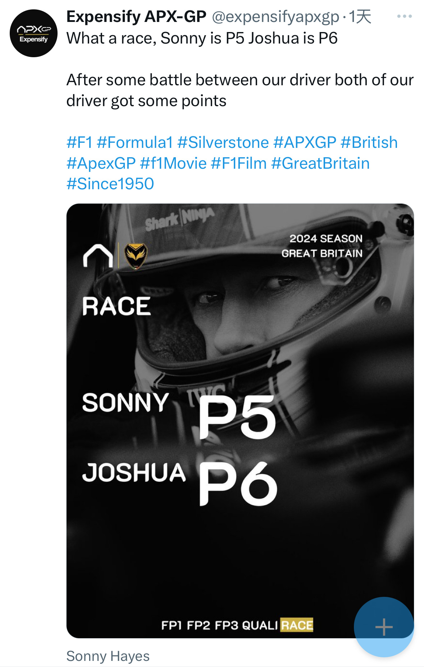Open the #APXGP hashtag
This screenshot has height=667, width=424.
(x=305, y=142)
